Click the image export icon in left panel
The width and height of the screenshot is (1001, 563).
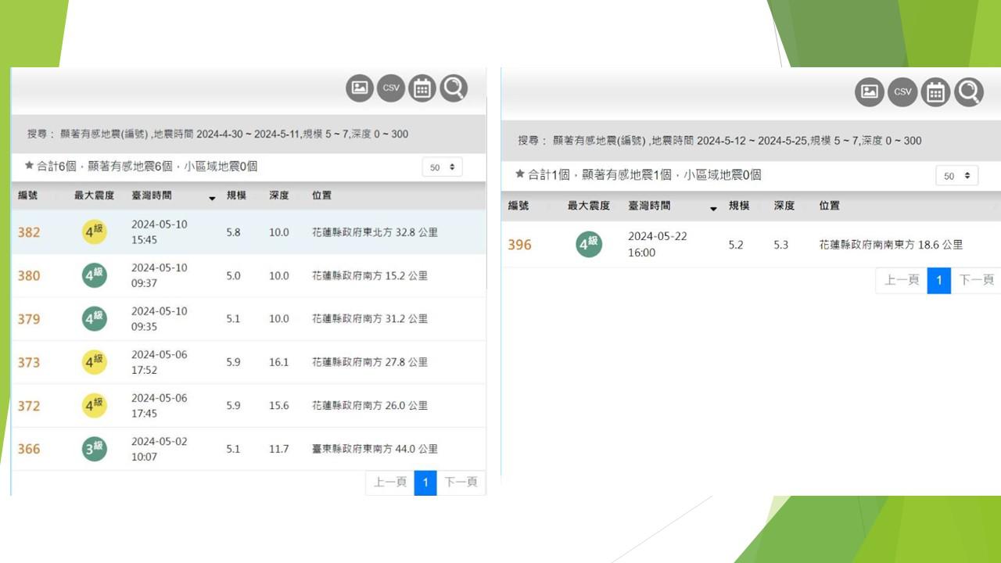coord(360,88)
